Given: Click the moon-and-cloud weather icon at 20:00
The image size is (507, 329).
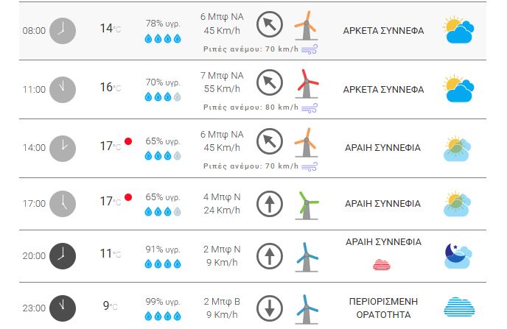Looking at the screenshot, I should click(458, 255).
